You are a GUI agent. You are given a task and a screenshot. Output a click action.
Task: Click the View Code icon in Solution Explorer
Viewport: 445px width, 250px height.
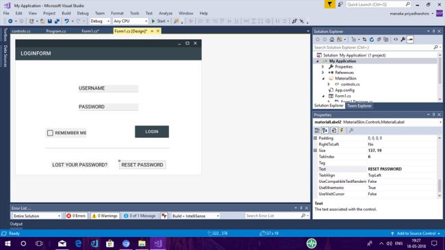point(396,40)
